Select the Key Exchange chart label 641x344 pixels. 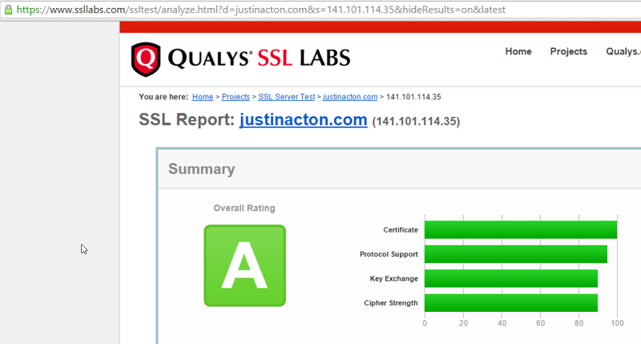393,278
